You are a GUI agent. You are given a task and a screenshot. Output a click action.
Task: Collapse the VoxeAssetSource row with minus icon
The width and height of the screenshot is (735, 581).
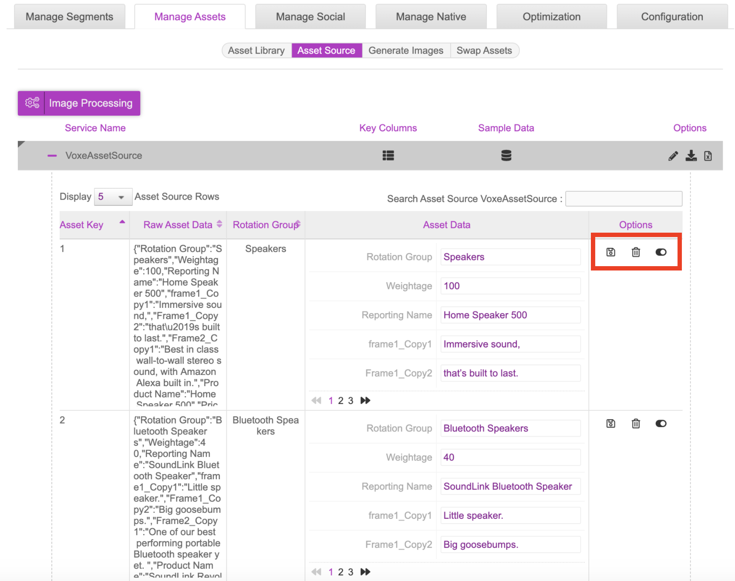click(x=52, y=156)
